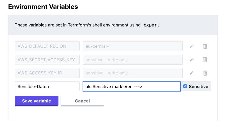Edit the AWS_DEFAULT_REGION variable with pencil icon
226x125 pixels.
tap(191, 46)
